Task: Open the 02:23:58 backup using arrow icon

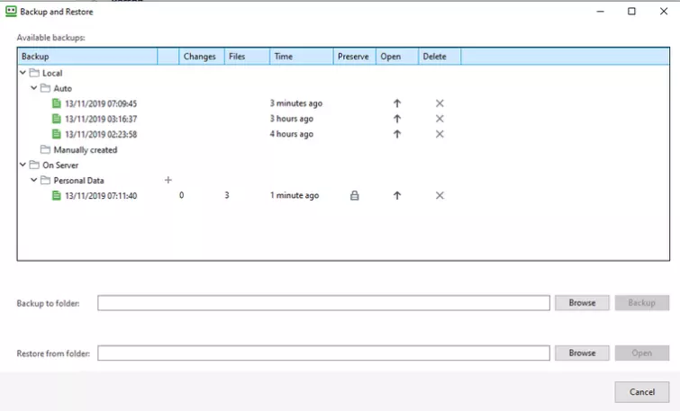Action: (x=396, y=134)
